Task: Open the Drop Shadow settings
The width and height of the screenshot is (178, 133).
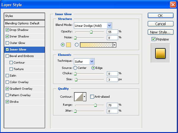Action: point(19,30)
